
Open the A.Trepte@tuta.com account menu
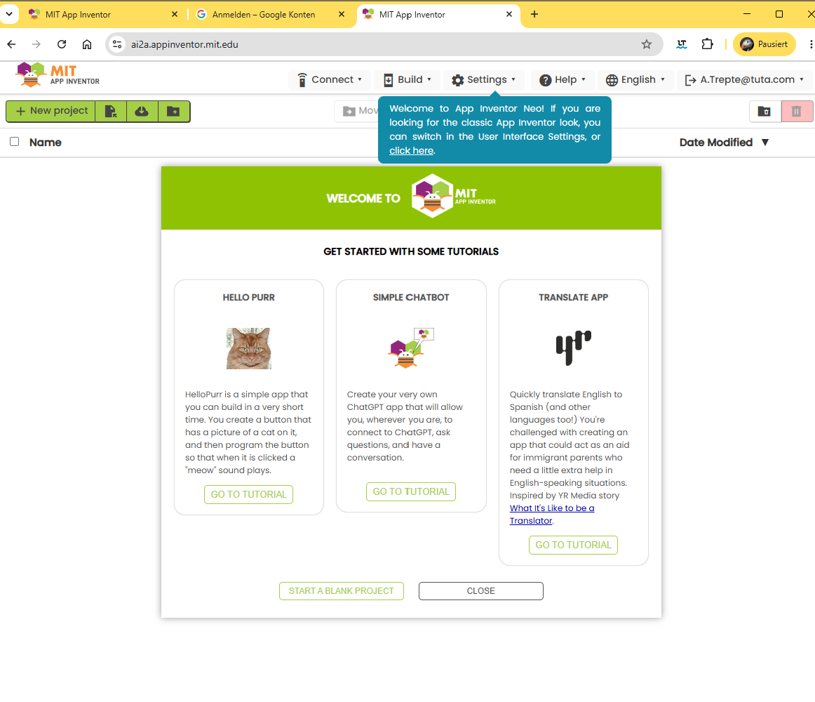(x=744, y=79)
